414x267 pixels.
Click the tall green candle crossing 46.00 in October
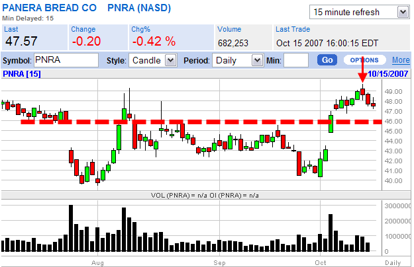[331, 124]
